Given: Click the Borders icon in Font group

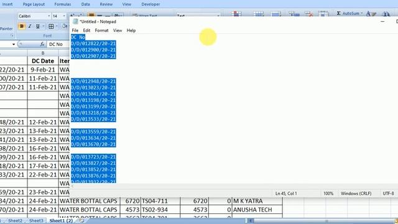Looking at the screenshot, I should click(51, 26).
